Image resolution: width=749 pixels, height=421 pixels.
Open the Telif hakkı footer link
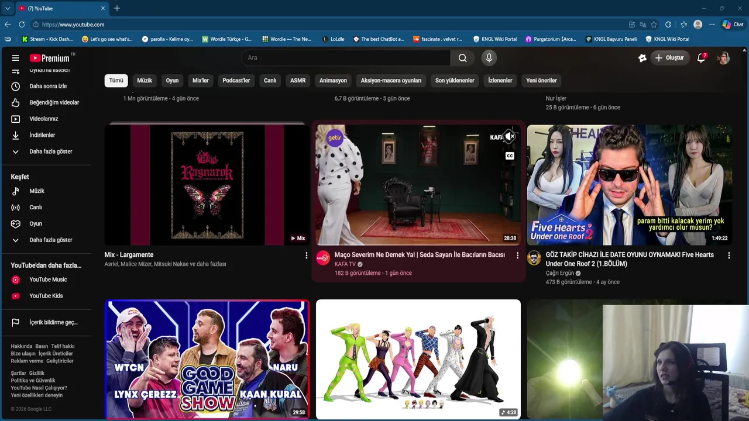63,346
